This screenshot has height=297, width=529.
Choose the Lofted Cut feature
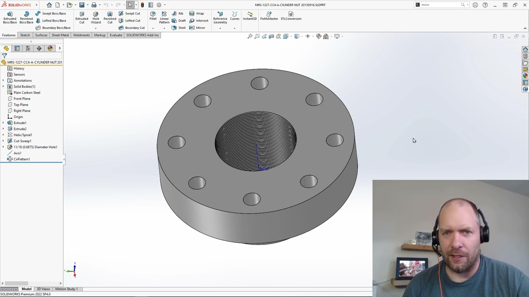[x=129, y=21]
